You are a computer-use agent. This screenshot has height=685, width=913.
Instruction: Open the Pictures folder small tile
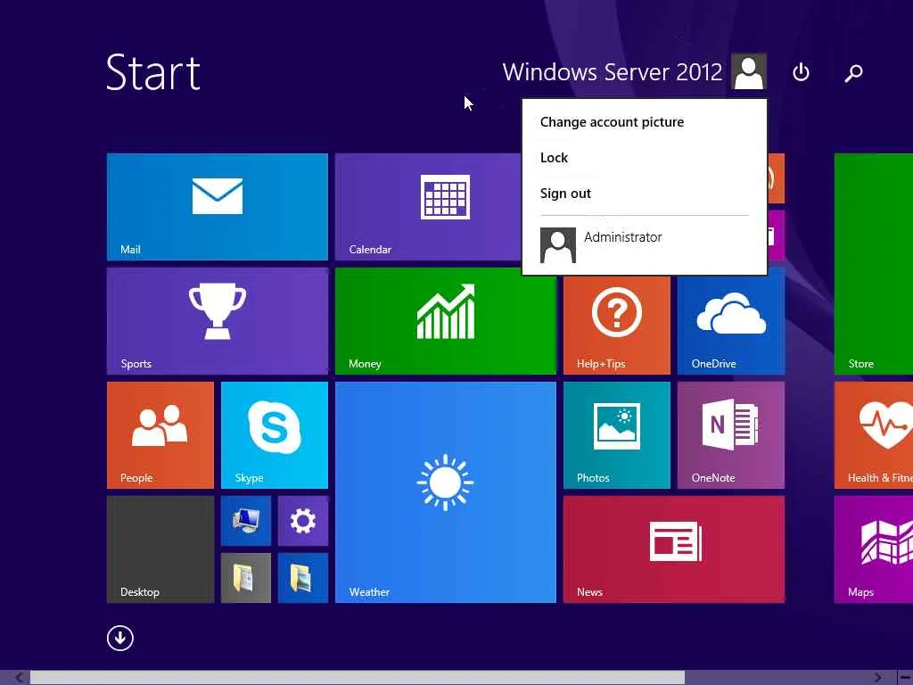[303, 578]
